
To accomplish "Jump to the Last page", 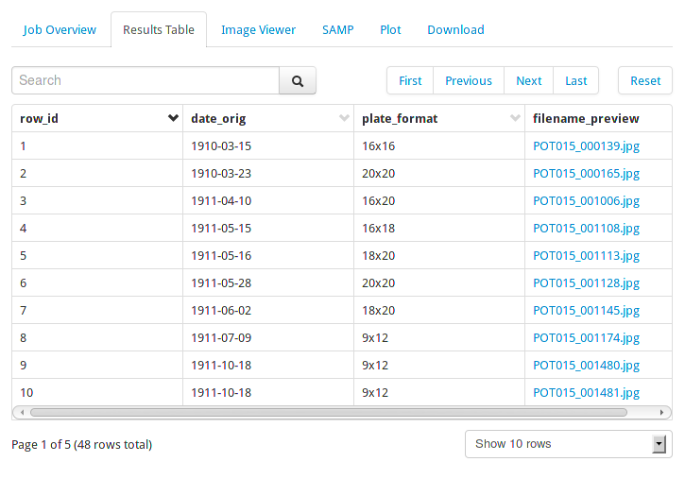I will 575,81.
